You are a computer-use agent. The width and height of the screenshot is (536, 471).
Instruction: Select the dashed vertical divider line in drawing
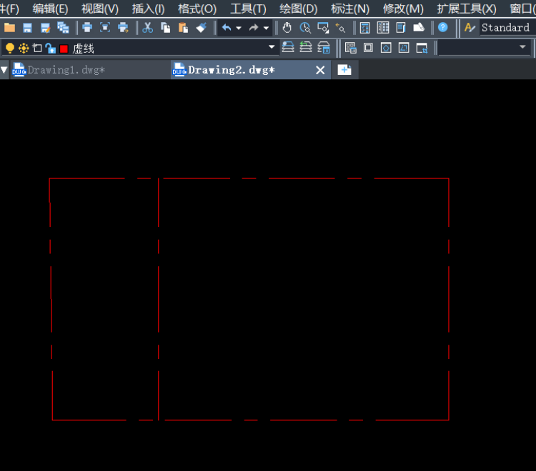click(158, 299)
